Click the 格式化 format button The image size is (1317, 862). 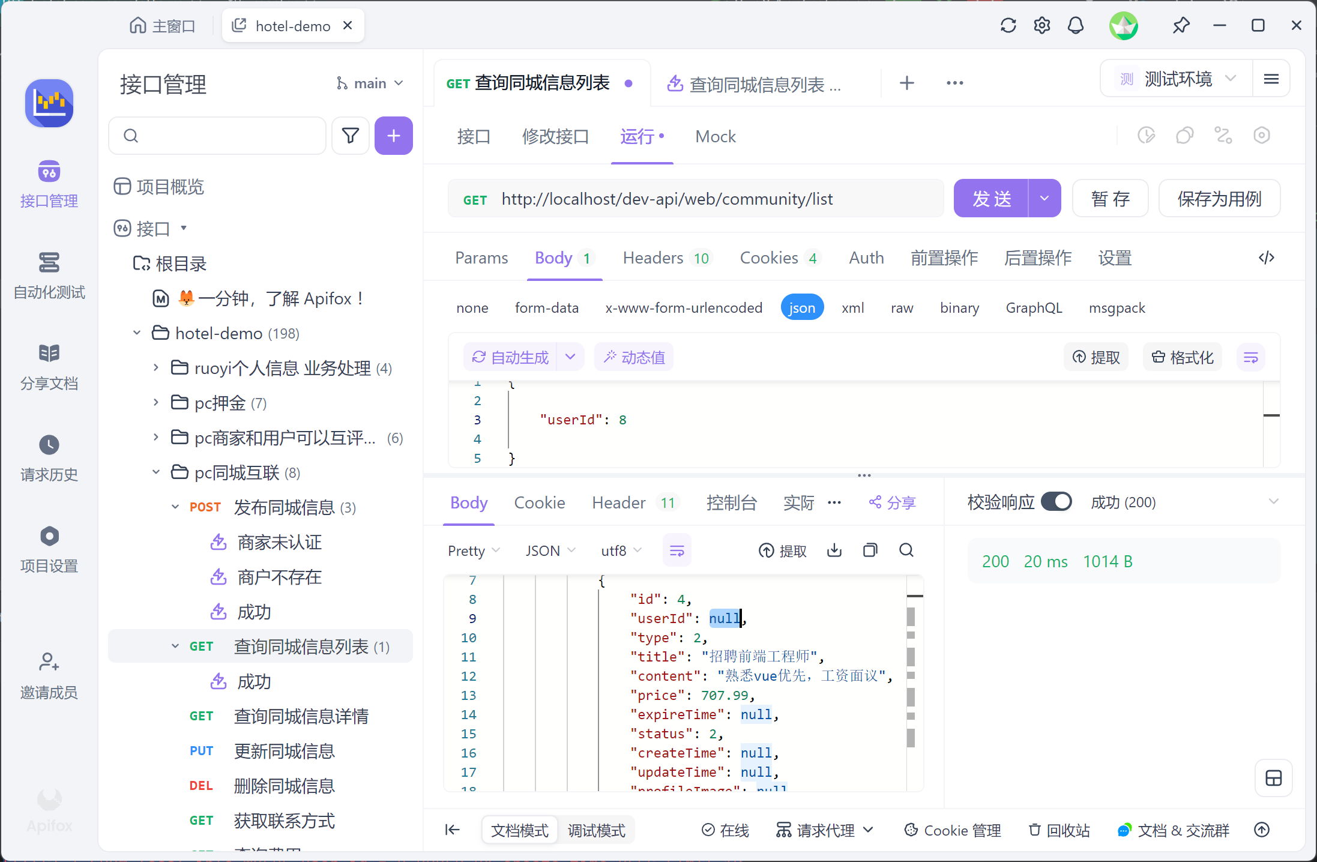tap(1182, 358)
